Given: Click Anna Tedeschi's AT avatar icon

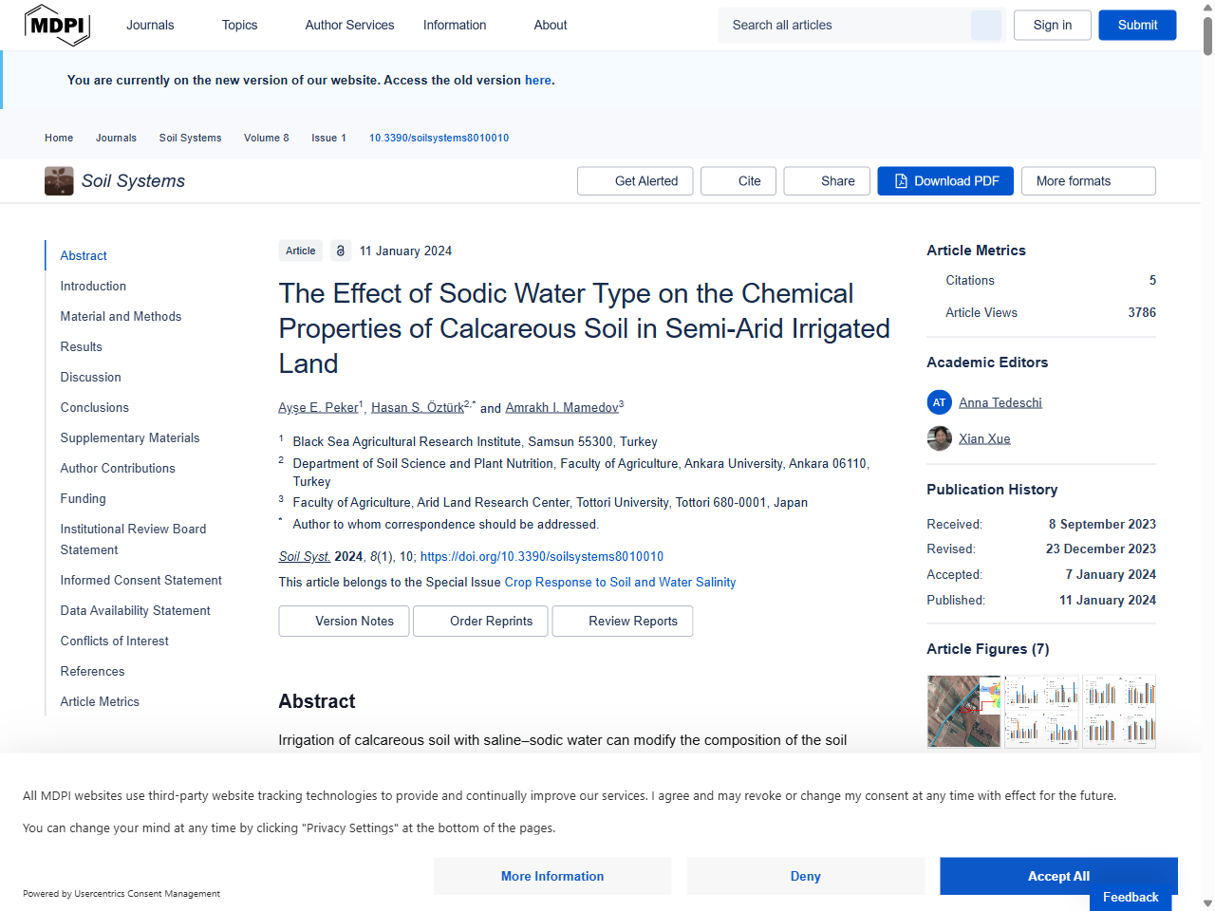Looking at the screenshot, I should (x=939, y=402).
